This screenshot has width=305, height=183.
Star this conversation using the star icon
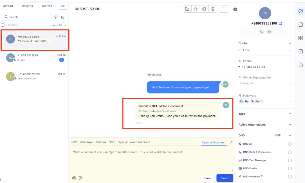(x=196, y=9)
